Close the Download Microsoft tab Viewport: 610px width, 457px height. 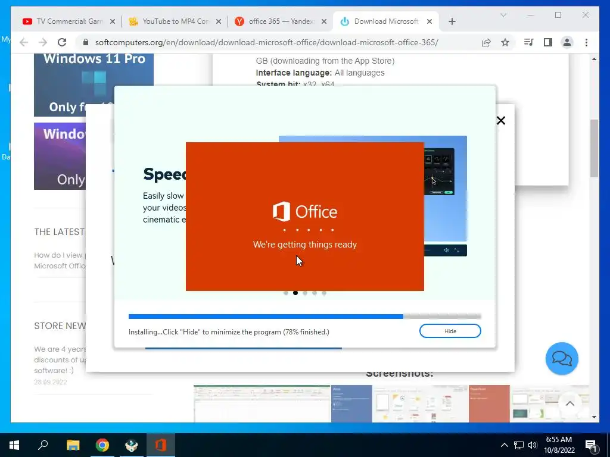point(430,21)
